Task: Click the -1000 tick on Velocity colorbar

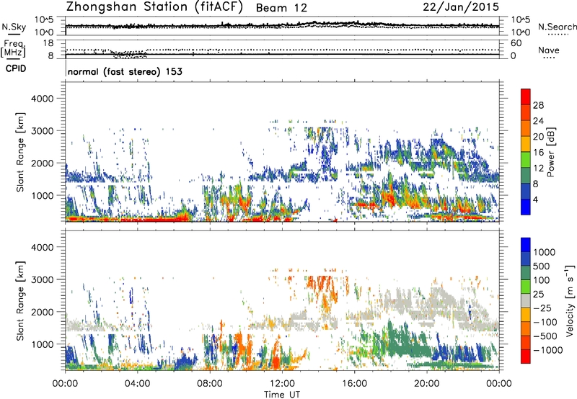Action: coord(548,350)
